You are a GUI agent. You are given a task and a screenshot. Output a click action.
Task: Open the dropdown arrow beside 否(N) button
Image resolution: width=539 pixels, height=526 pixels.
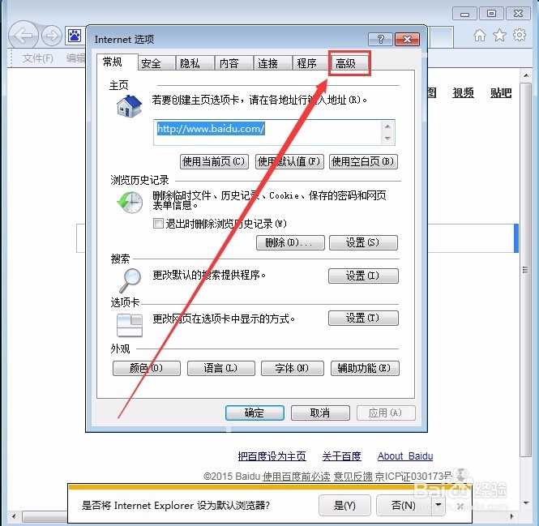coord(438,505)
